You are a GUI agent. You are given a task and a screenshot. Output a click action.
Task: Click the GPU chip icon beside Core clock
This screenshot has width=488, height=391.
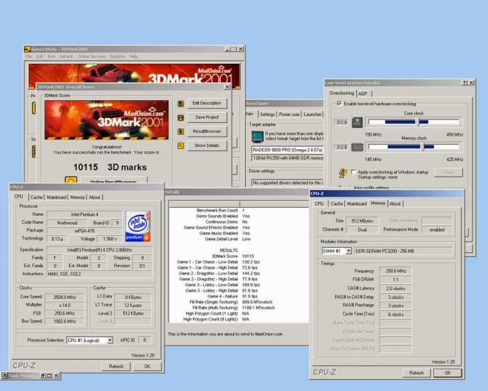pyautogui.click(x=357, y=123)
